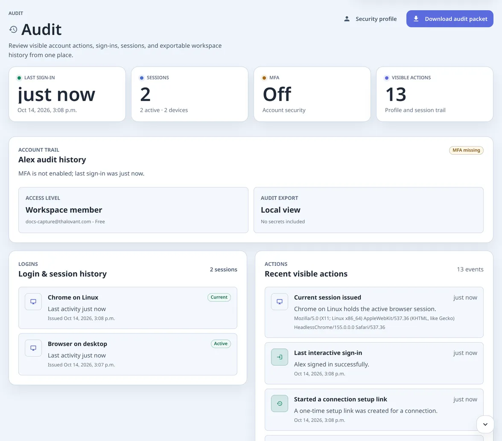Click the '13 events' count label
Image resolution: width=502 pixels, height=441 pixels.
tap(470, 269)
